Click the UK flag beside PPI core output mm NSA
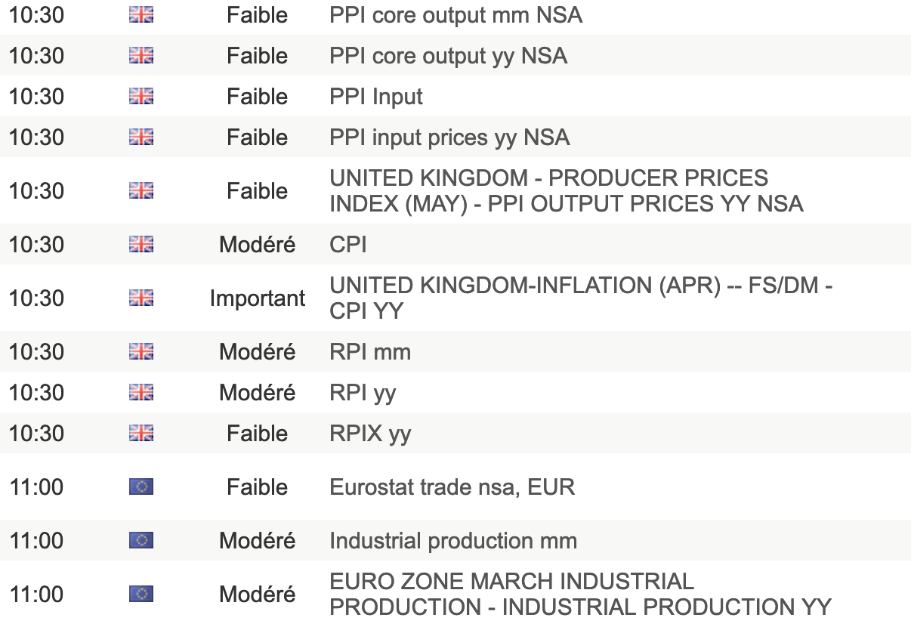Viewport: 911px width, 627px height. point(141,15)
